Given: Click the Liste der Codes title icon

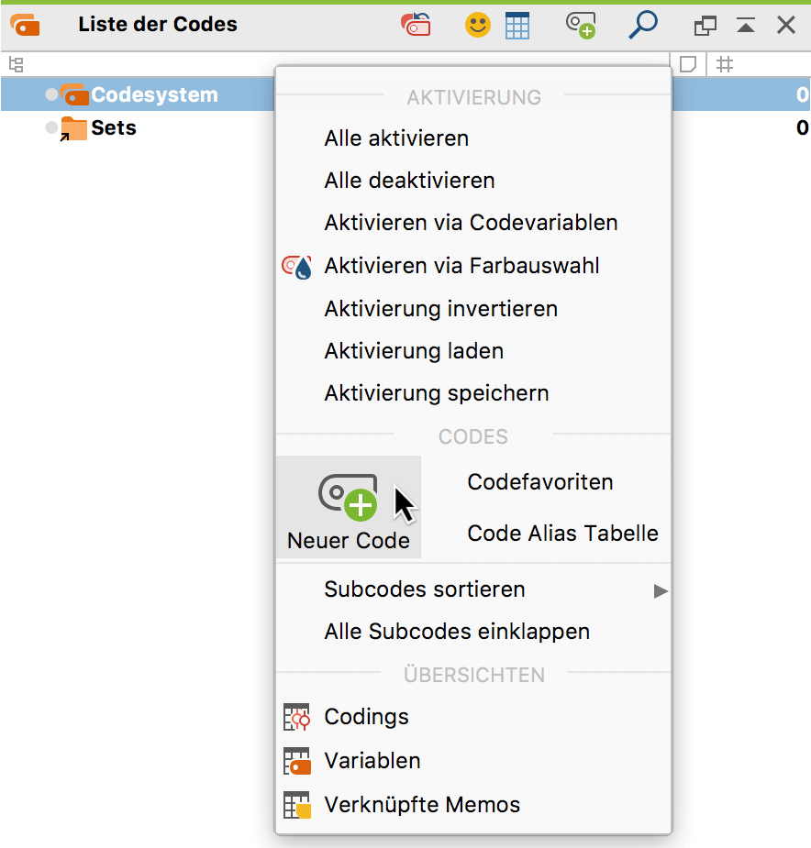Looking at the screenshot, I should coord(25,25).
